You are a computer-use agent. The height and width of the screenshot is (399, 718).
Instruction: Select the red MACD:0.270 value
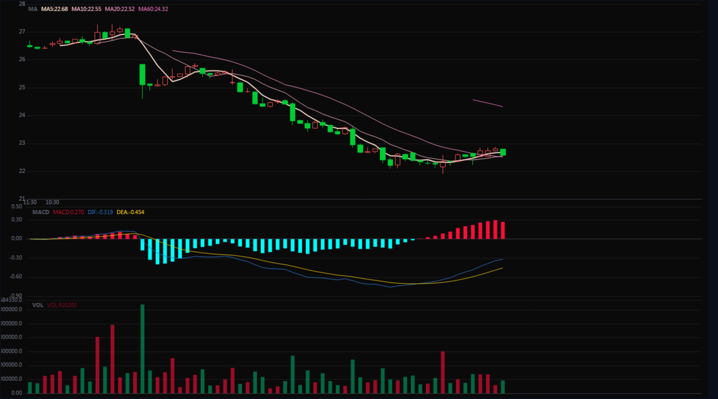pos(68,212)
